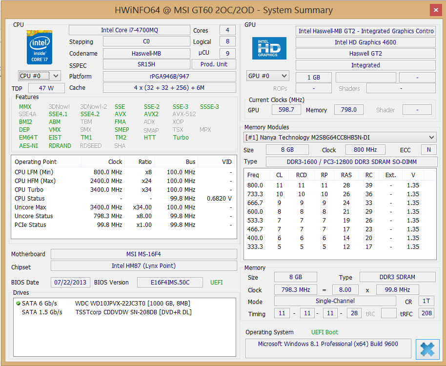Screen dimensions: 446x366
Task: Click the AES-NI feature label
Action: point(28,146)
